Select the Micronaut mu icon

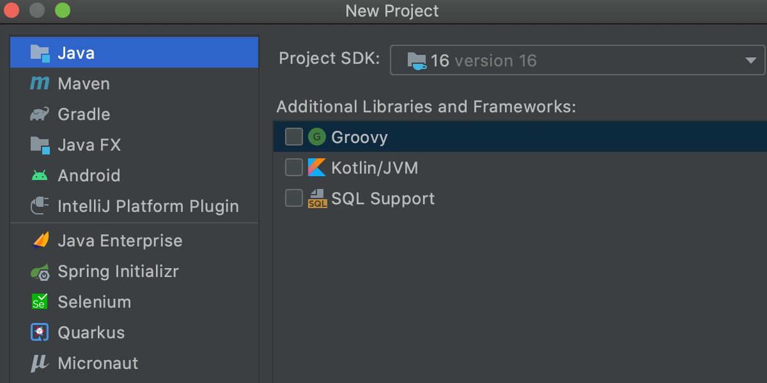[x=40, y=363]
